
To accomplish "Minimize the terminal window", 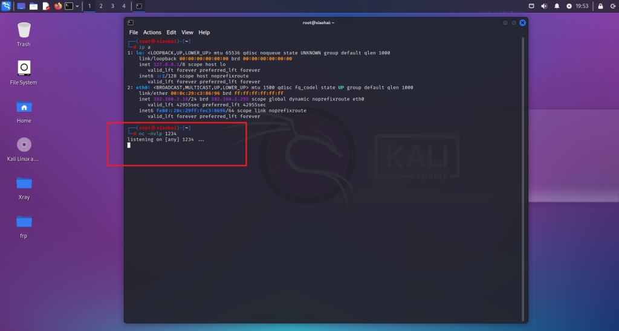I will pyautogui.click(x=505, y=23).
